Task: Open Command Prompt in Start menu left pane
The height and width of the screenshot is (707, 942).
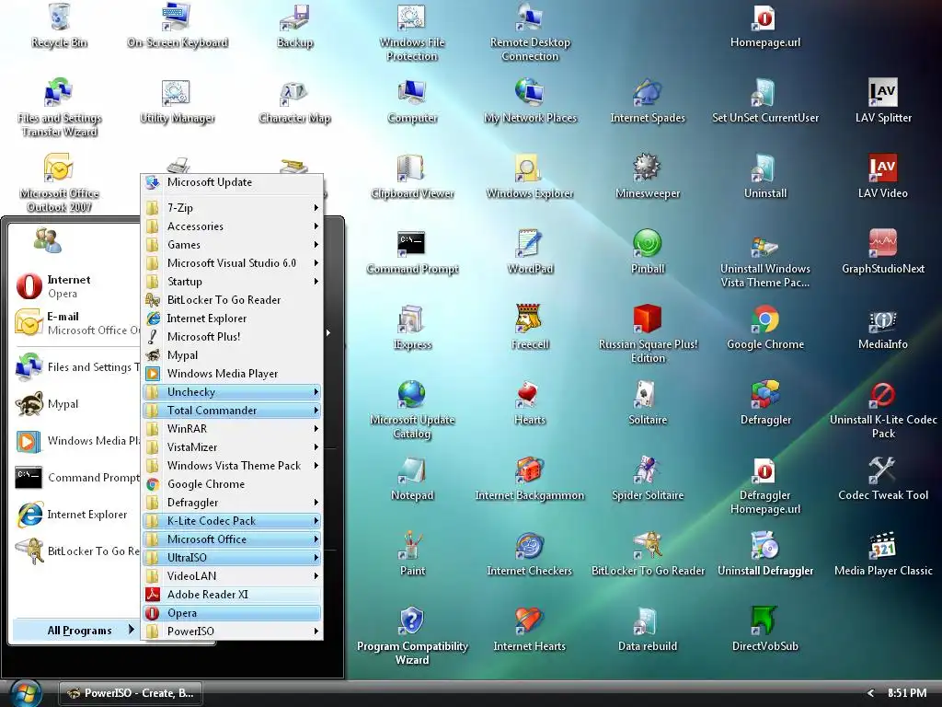Action: [x=77, y=478]
